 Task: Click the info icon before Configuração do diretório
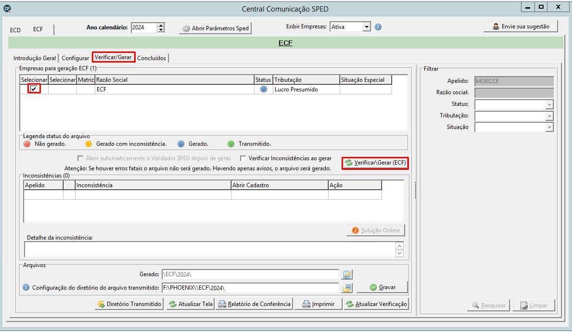[x=26, y=287]
